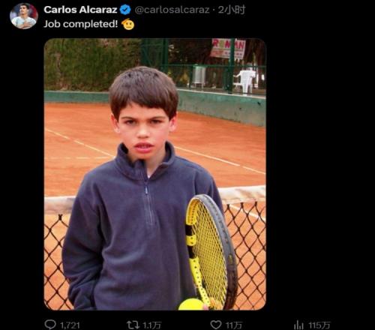Click the saluting face emoji
This screenshot has width=375, height=330.
pyautogui.click(x=127, y=24)
